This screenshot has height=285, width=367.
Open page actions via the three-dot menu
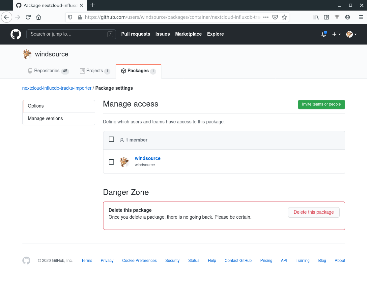click(266, 17)
